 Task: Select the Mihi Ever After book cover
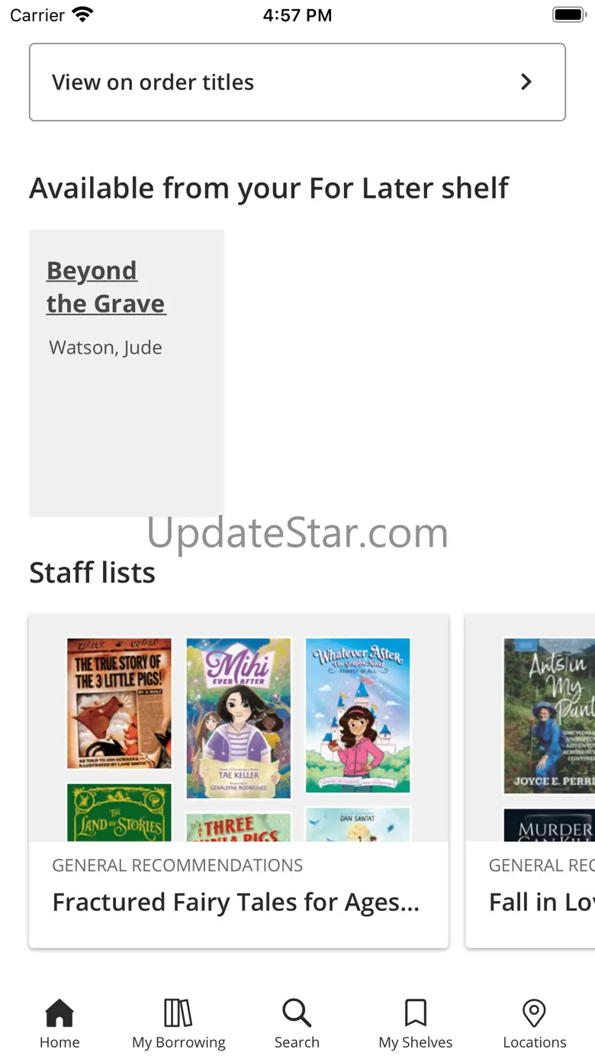coord(239,718)
